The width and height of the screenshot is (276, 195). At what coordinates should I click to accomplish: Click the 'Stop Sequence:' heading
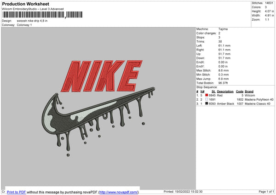click(x=207, y=87)
